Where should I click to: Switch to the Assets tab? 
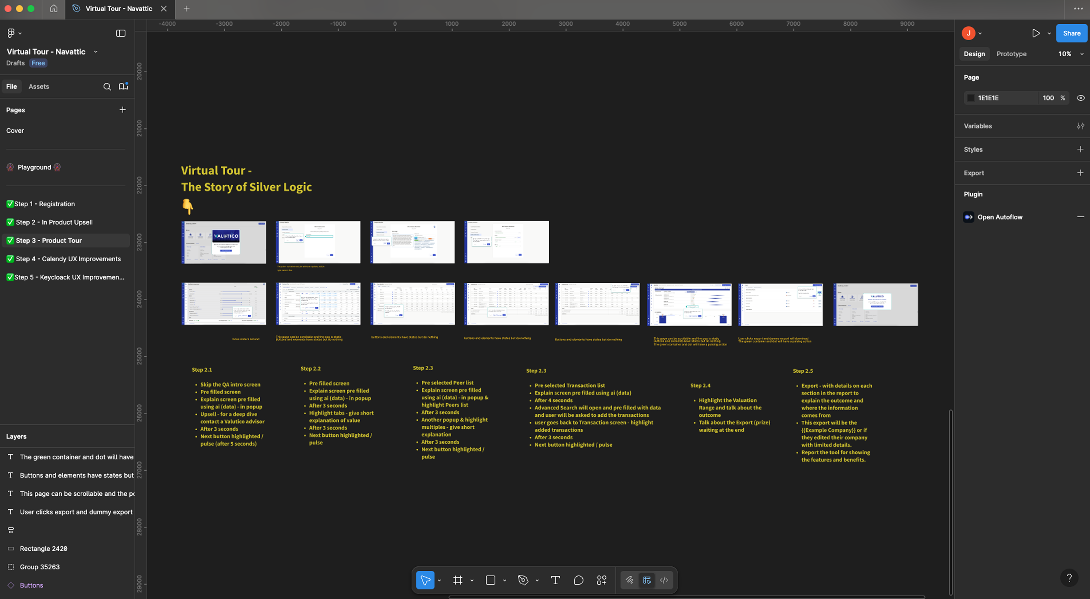tap(39, 86)
